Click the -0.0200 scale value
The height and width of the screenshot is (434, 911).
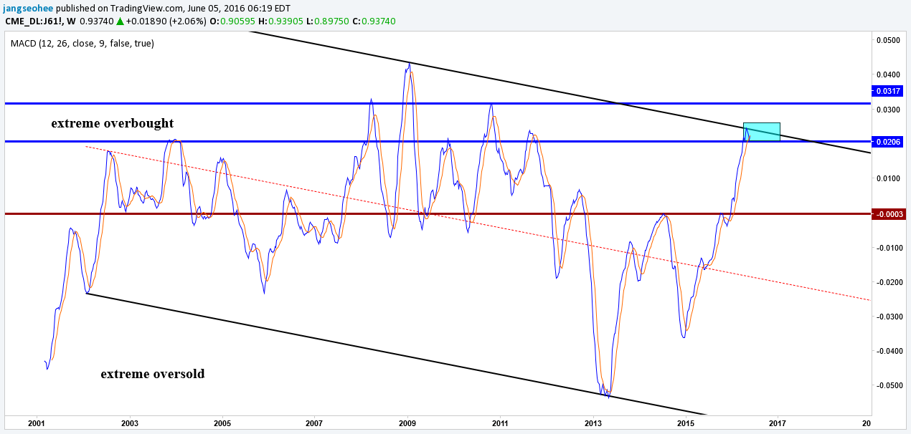[888, 282]
